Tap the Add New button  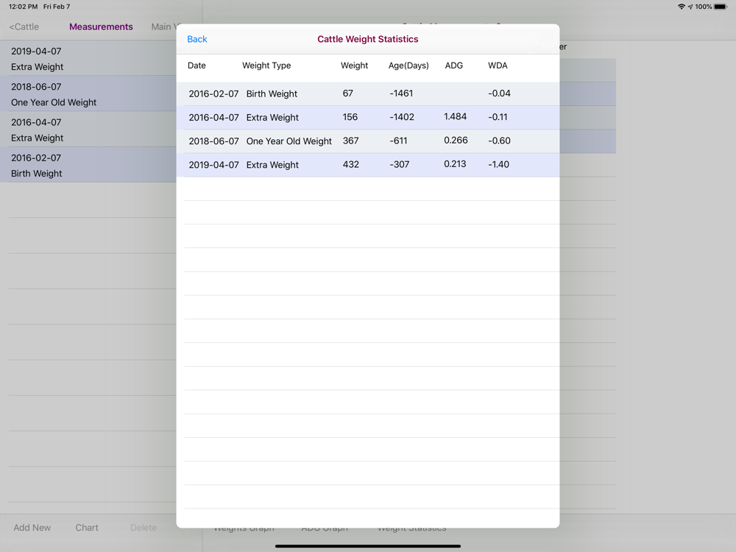(32, 528)
